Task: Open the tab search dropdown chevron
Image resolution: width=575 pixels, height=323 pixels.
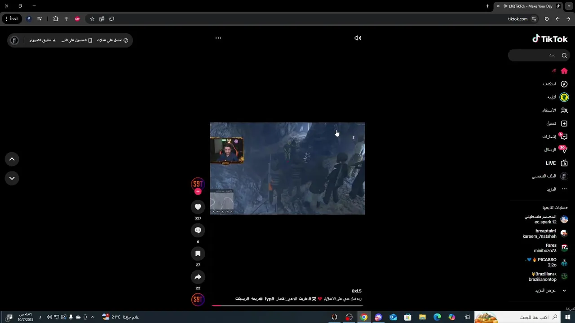Action: 569,6
